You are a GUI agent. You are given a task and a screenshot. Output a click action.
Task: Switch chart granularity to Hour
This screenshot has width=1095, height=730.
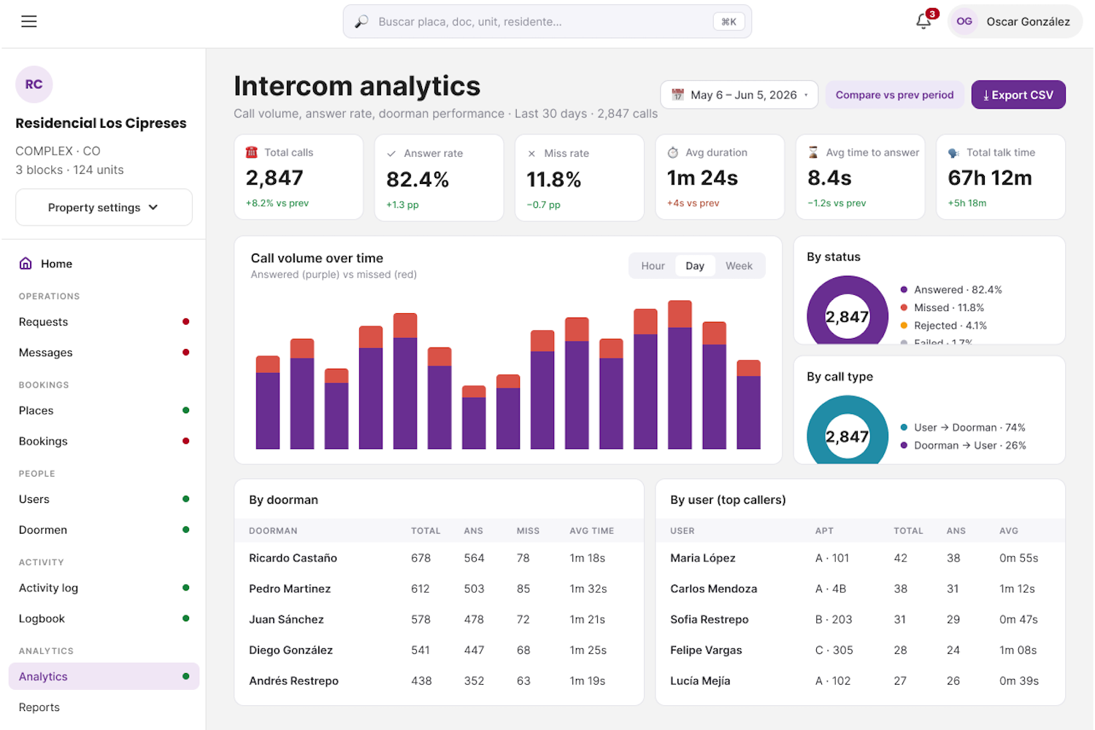(x=653, y=266)
